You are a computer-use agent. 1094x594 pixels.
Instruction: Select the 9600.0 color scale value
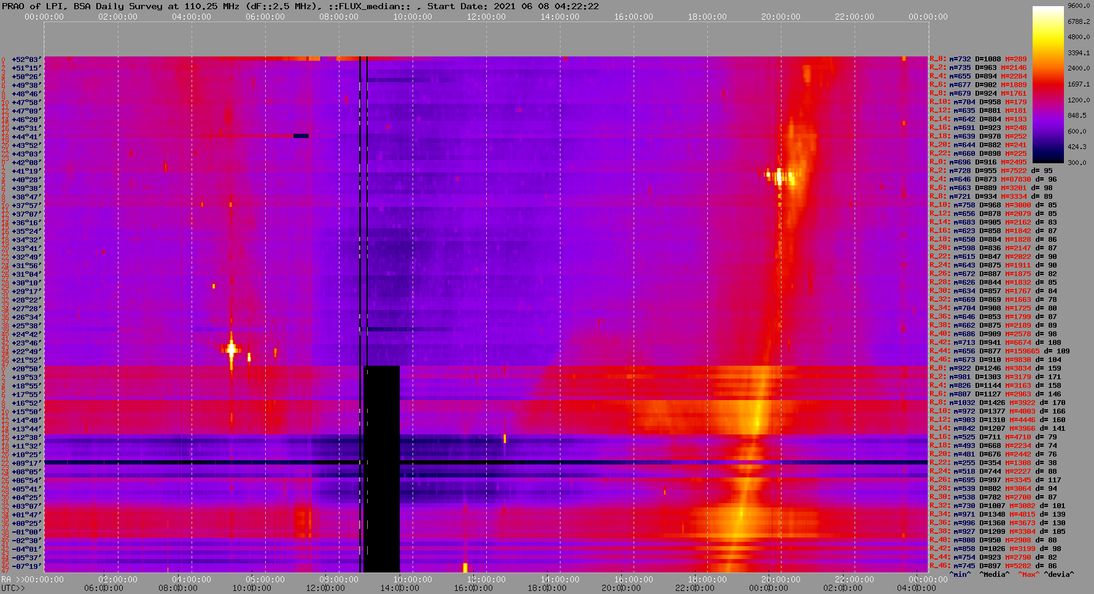[1079, 6]
